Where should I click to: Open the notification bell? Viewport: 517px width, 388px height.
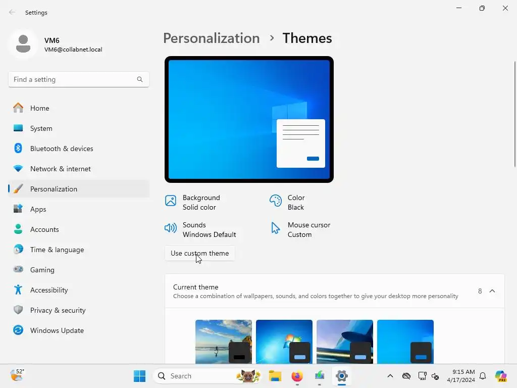click(483, 376)
